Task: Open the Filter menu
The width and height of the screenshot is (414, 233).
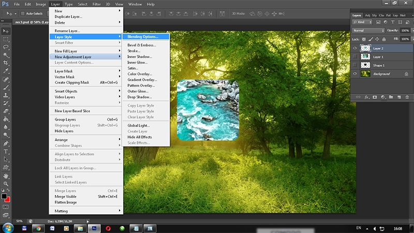Action: (x=97, y=4)
